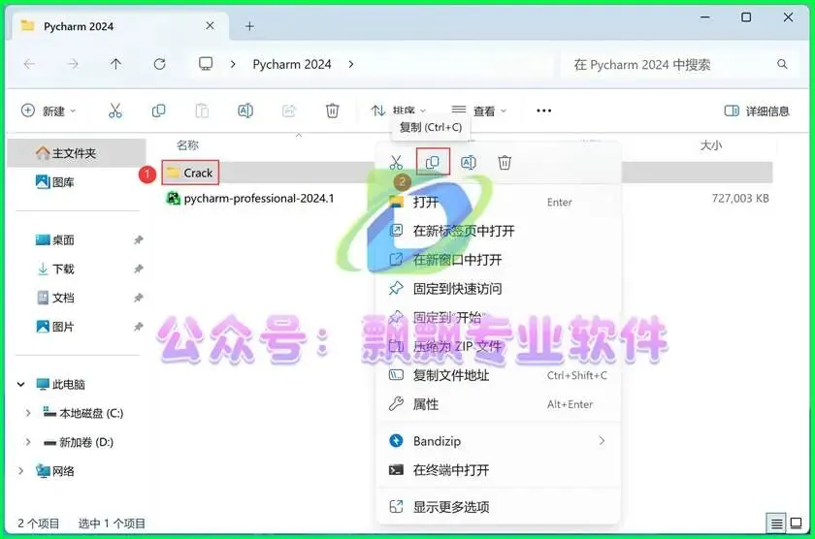
Task: Switch to large thumbnails view icon
Action: [796, 523]
